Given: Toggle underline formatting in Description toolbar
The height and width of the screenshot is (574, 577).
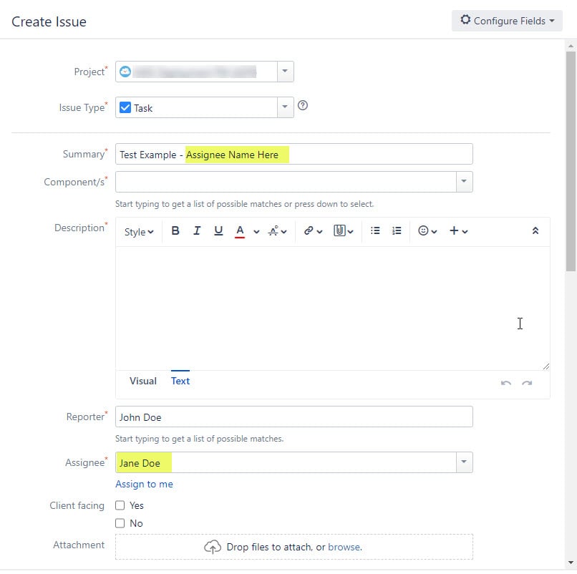Looking at the screenshot, I should [x=218, y=231].
